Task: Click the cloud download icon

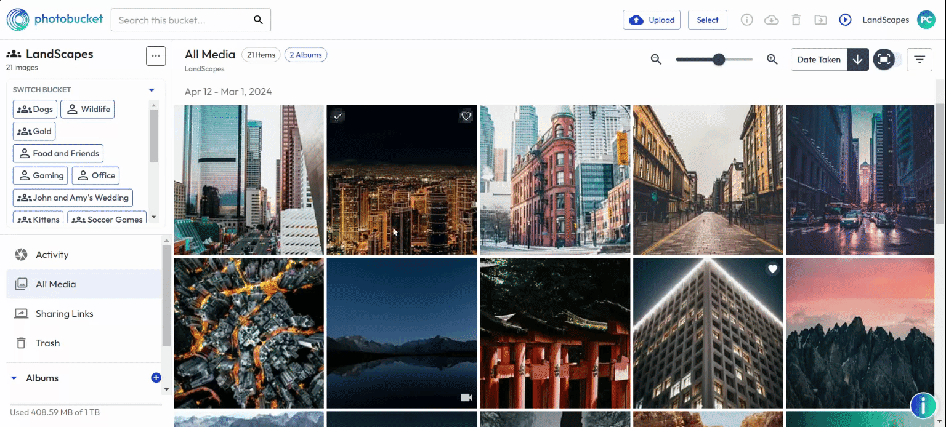Action: click(771, 20)
